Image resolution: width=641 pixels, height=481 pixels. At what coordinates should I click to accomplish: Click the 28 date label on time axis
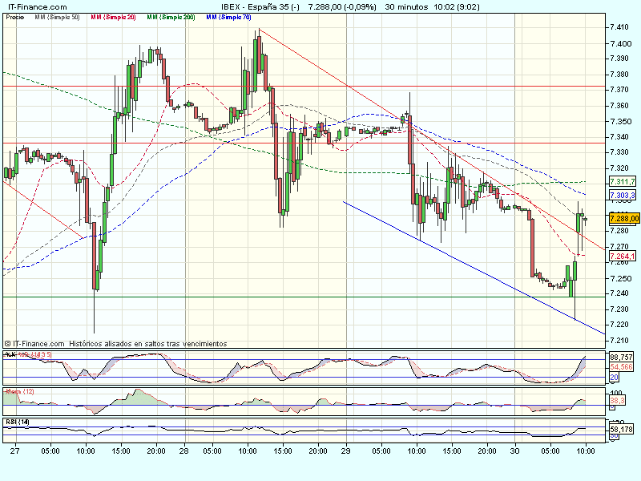[184, 451]
